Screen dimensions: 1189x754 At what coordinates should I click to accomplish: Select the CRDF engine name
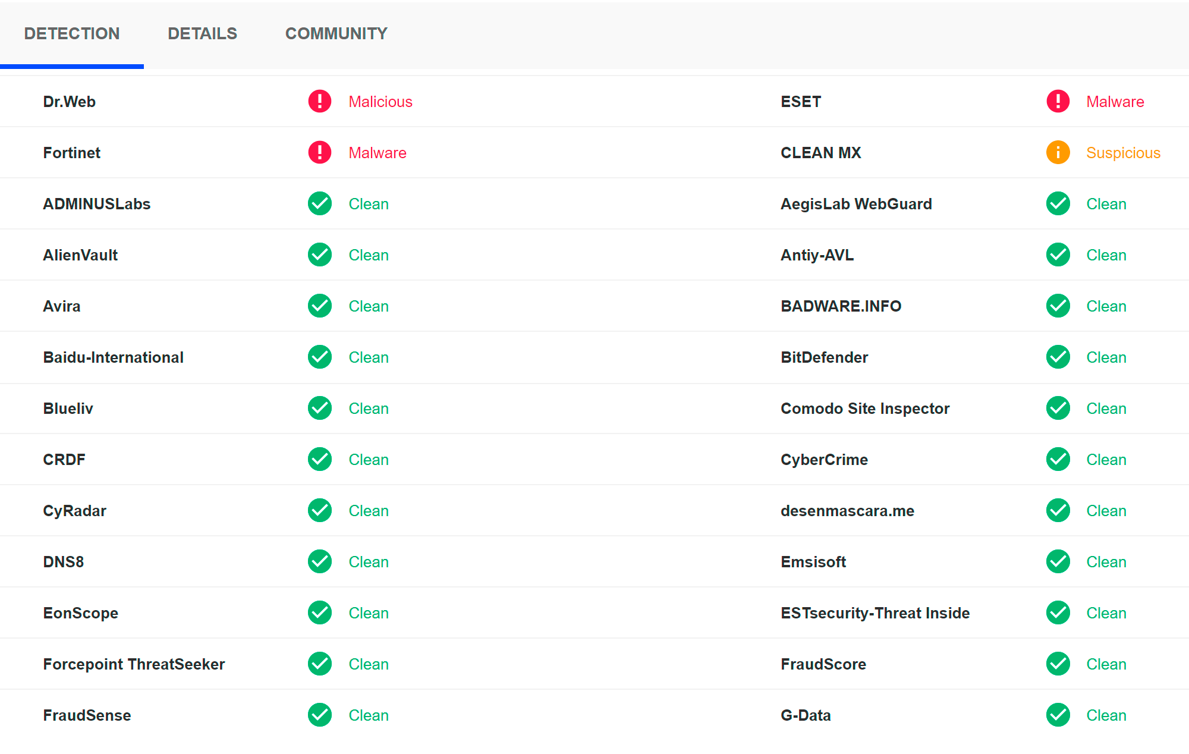click(64, 460)
